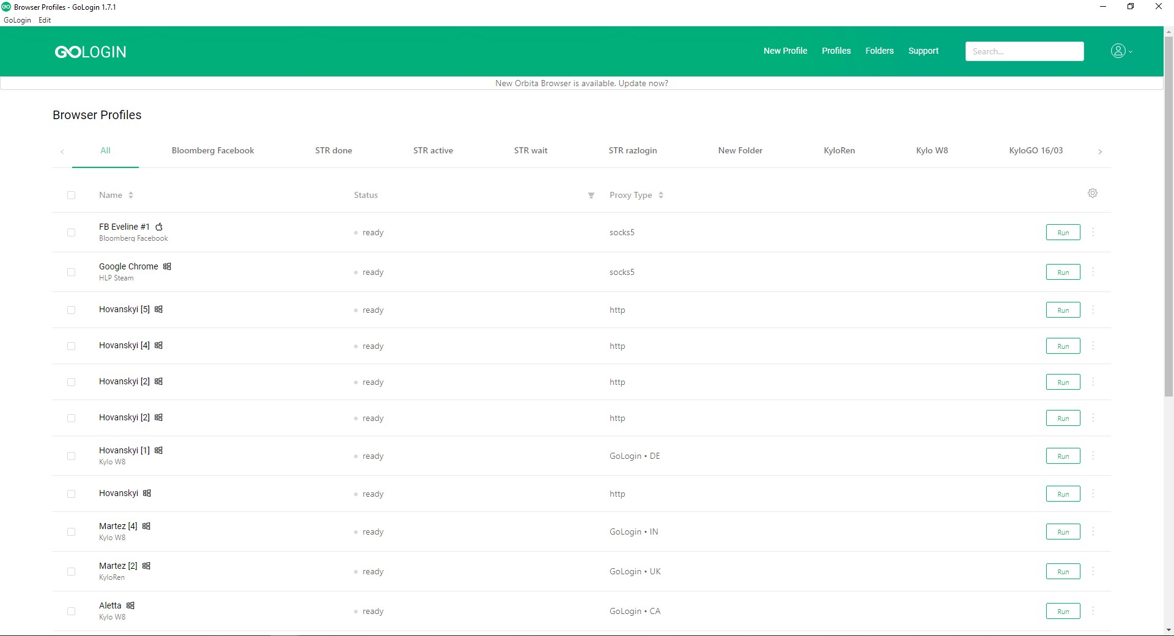Click New Profile in the header
Viewport: 1174px width, 636px height.
(x=785, y=51)
